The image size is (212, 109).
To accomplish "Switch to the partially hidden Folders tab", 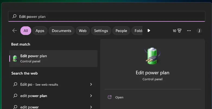I will click(x=137, y=31).
